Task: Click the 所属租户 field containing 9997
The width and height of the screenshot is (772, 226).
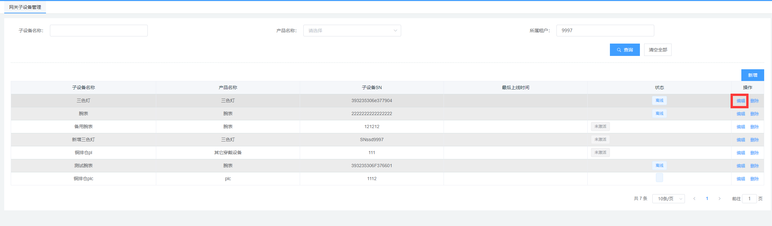Action: pyautogui.click(x=605, y=31)
